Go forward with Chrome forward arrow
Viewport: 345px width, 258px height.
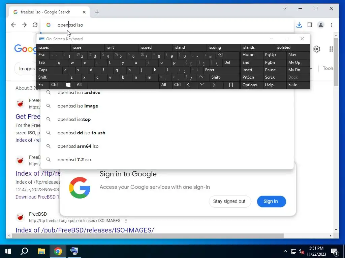[x=24, y=25]
